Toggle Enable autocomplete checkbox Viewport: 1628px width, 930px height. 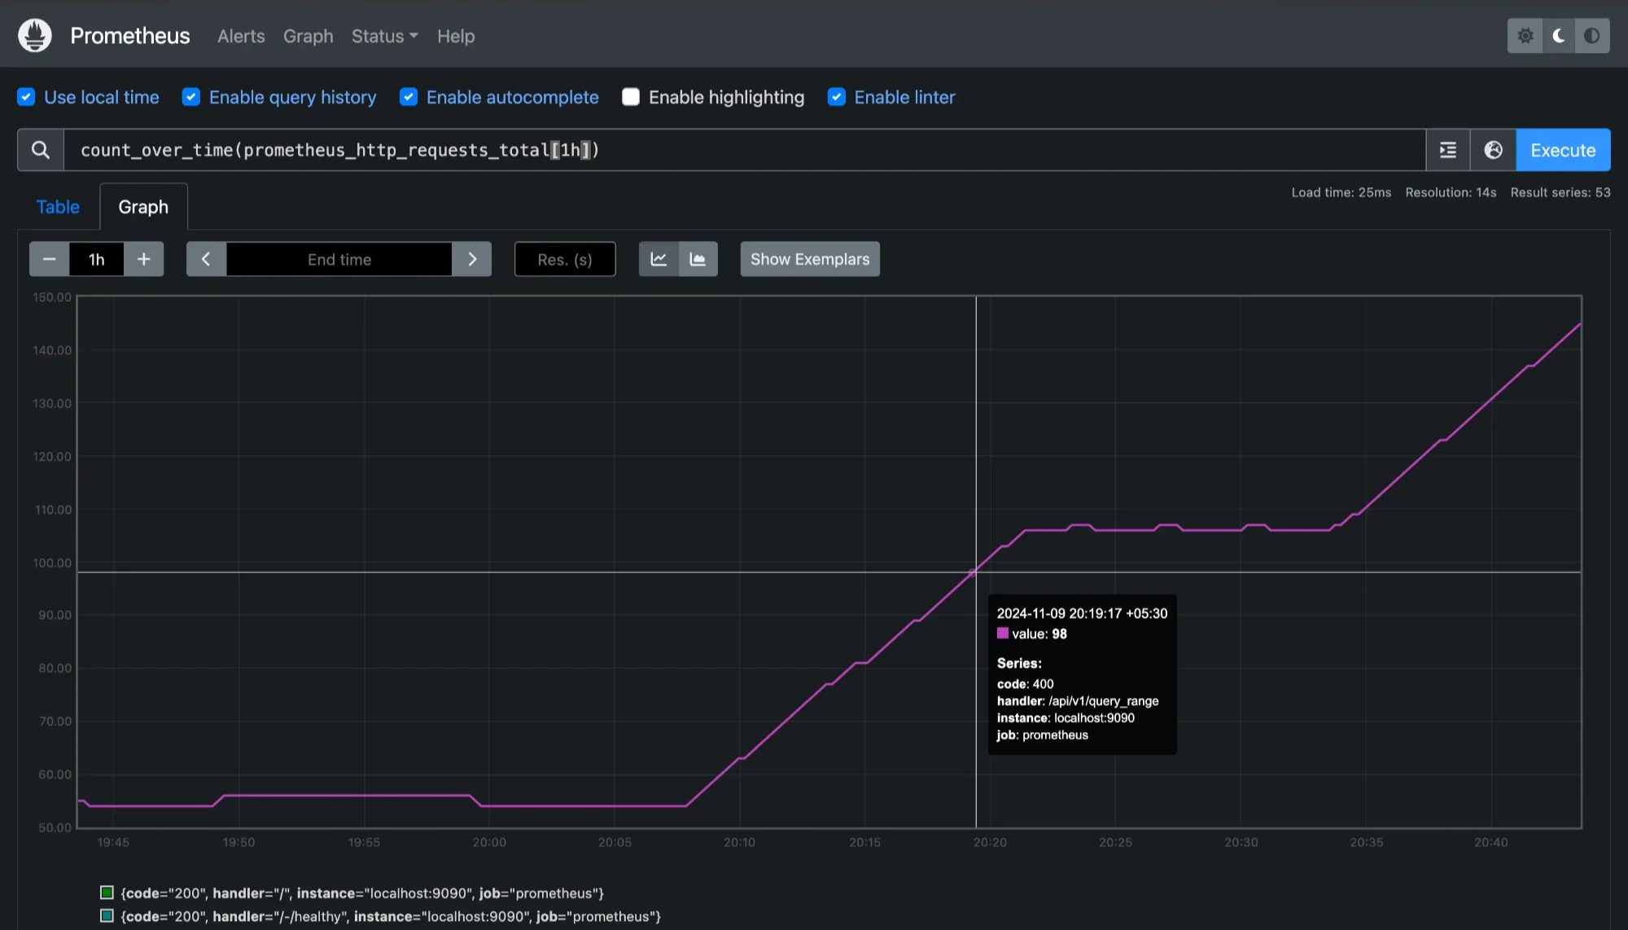(409, 97)
